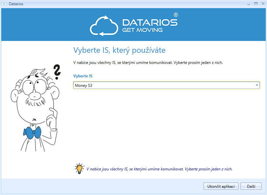Click the Money S3 combo box
Viewport: 267px width, 195px height.
click(x=164, y=86)
